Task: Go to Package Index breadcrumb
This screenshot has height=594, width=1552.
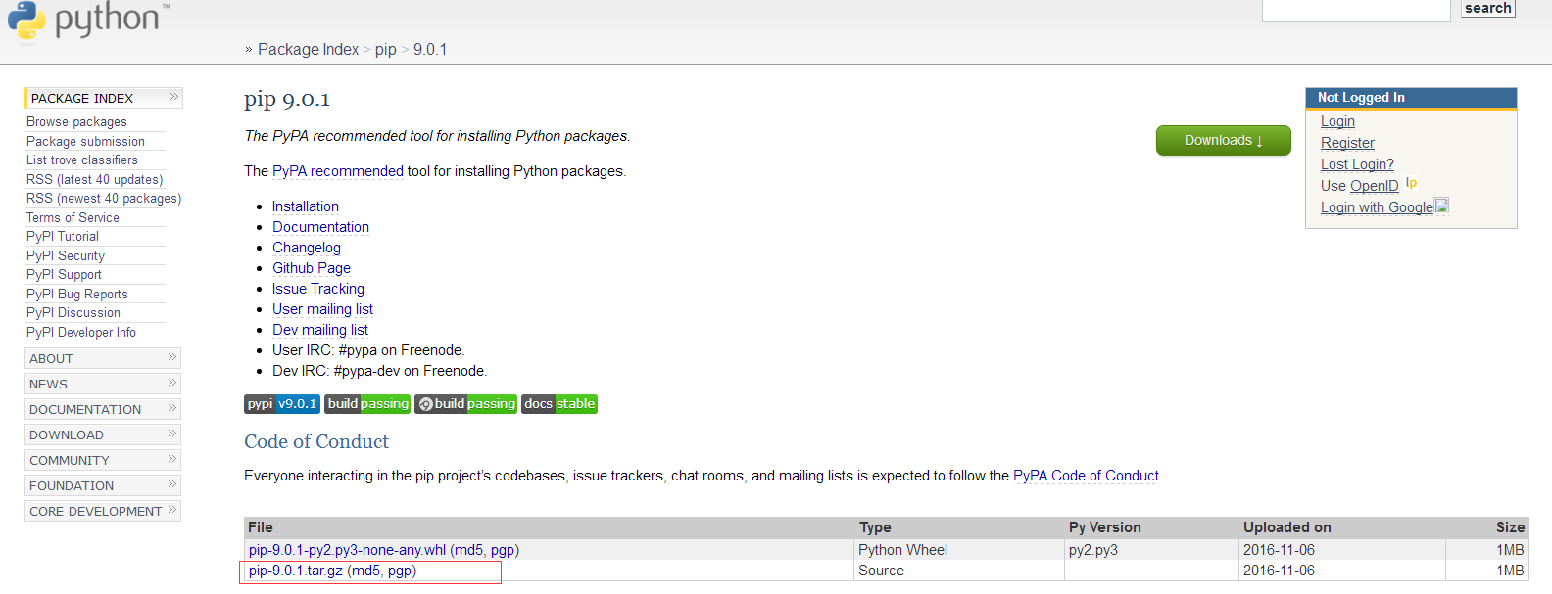Action: pos(308,49)
